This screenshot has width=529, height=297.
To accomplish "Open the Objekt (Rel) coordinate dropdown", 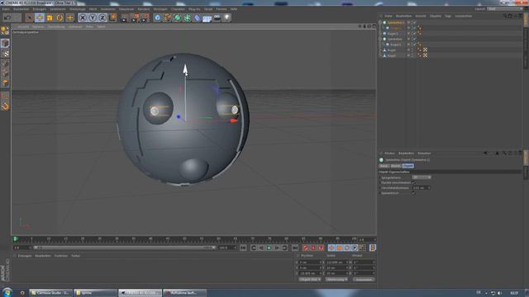I will (x=310, y=279).
